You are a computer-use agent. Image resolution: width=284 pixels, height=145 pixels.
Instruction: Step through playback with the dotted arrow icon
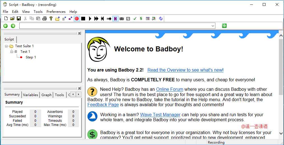(x=109, y=18)
